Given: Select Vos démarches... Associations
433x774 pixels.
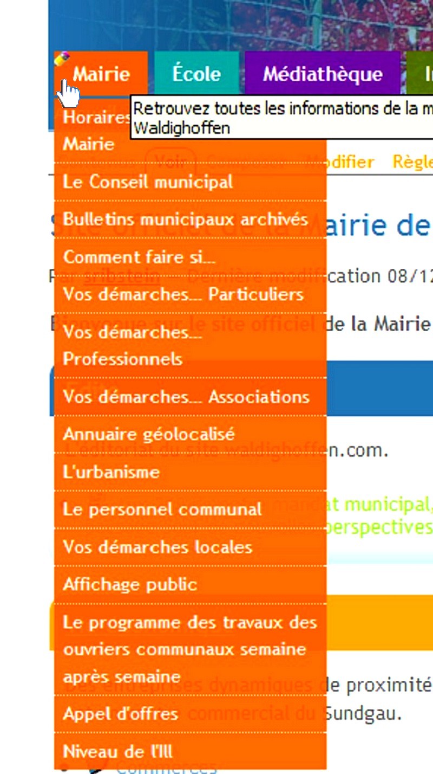Looking at the screenshot, I should (186, 397).
